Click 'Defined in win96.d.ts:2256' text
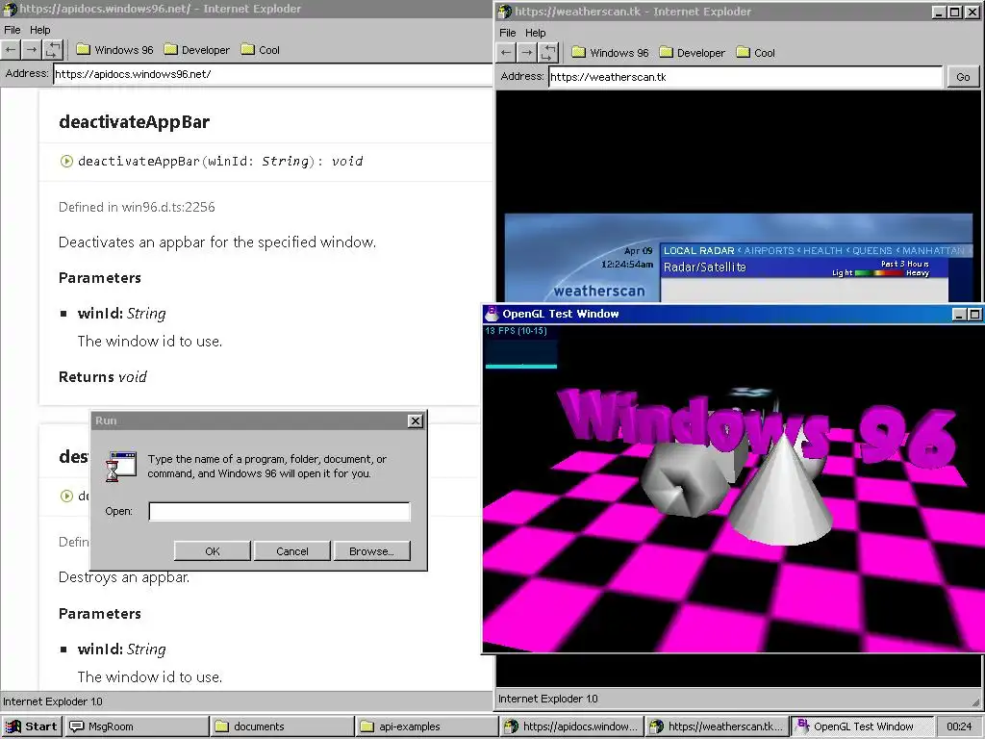This screenshot has height=739, width=985. tap(137, 207)
